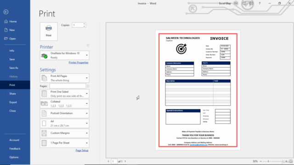
Task: Select Open in the backstage menu
Action: pyautogui.click(x=15, y=38)
